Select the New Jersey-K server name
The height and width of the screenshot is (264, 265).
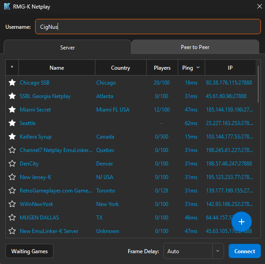36,177
